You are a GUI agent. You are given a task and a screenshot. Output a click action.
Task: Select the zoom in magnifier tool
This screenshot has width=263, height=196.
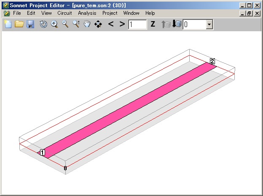coord(54,24)
